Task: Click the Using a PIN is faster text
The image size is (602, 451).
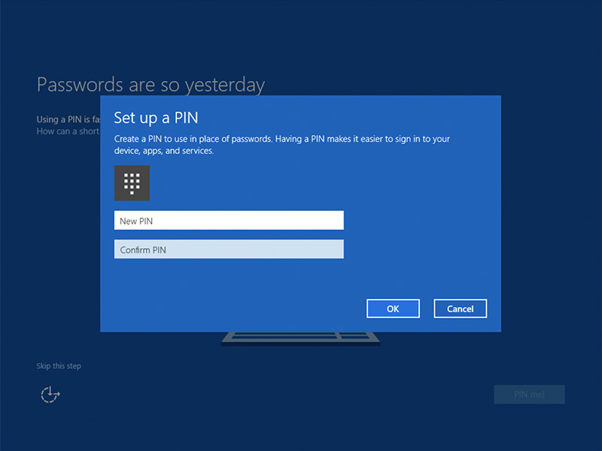Action: point(68,119)
